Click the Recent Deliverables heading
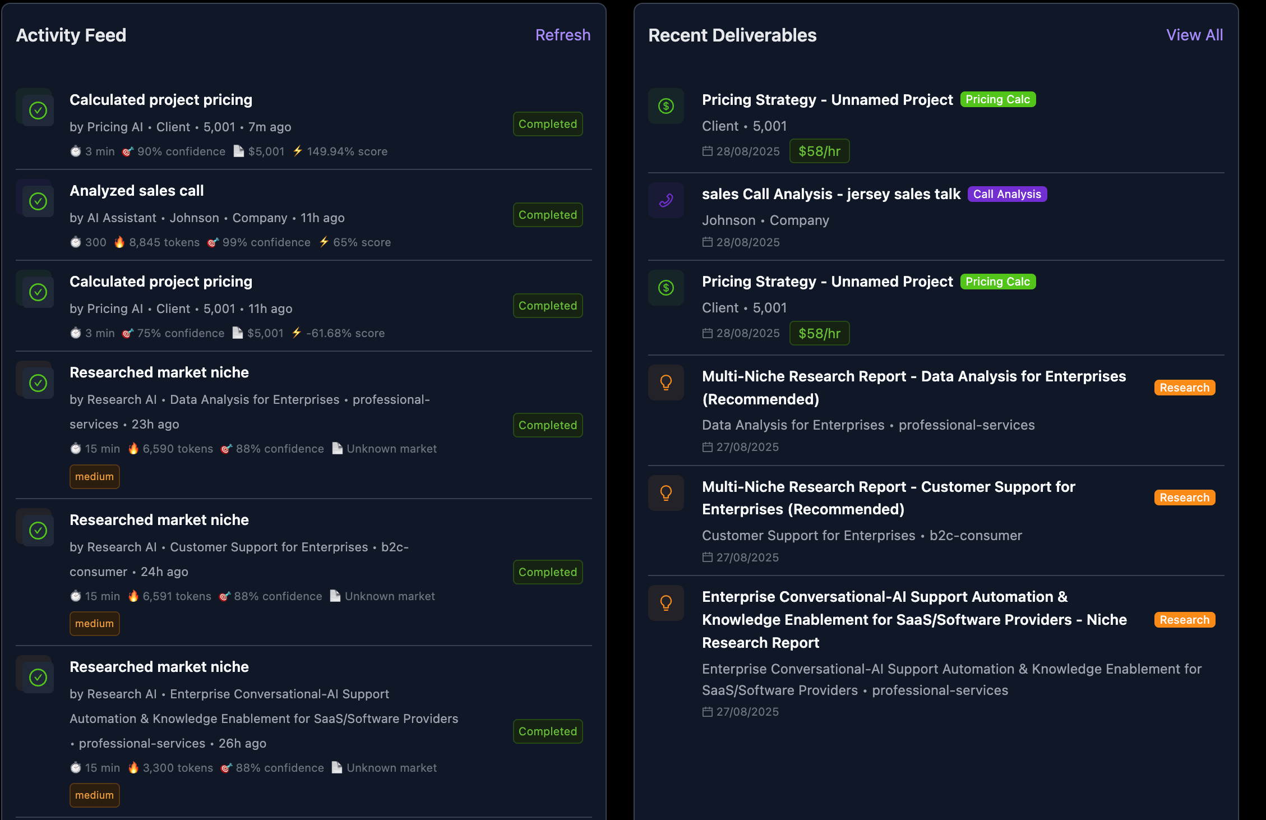The width and height of the screenshot is (1266, 820). 732,35
